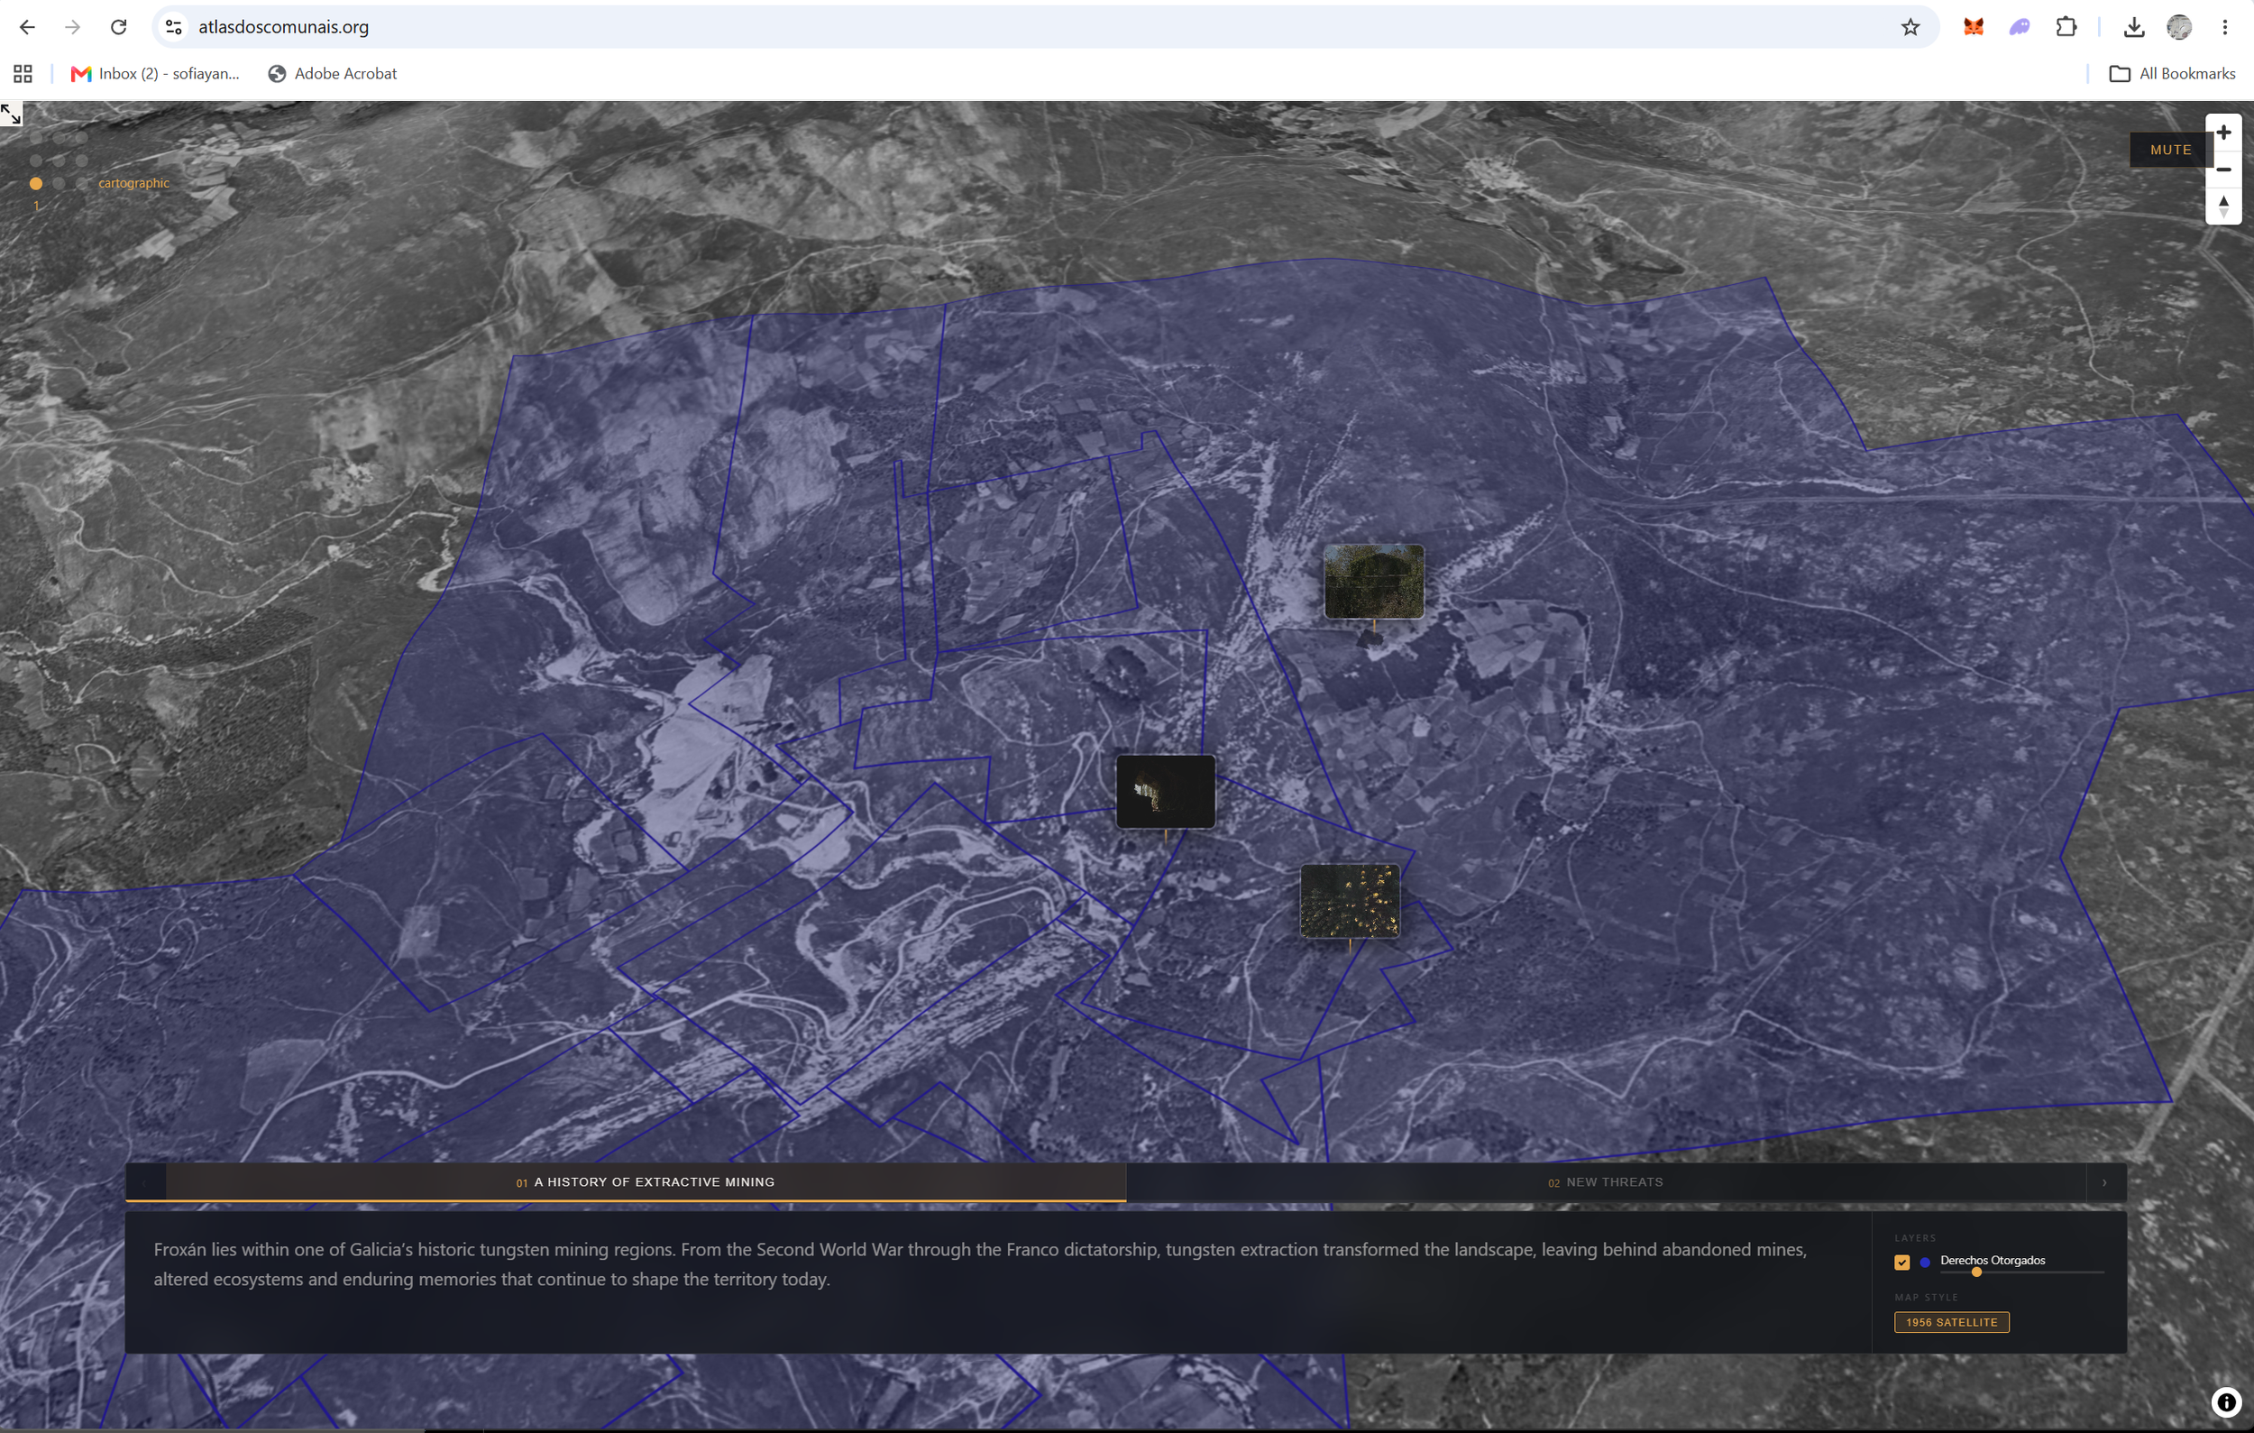Viewport: 2254px width, 1433px height.
Task: Click the Derechos Otorgados layer label
Action: pyautogui.click(x=1992, y=1260)
